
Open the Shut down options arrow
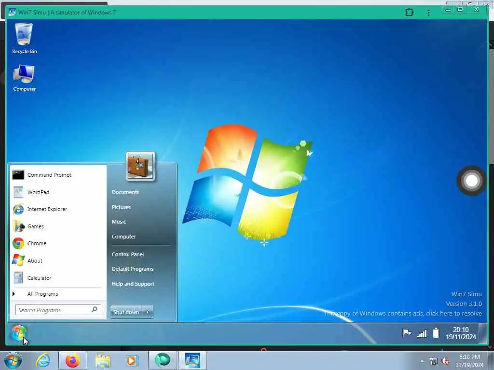(148, 312)
